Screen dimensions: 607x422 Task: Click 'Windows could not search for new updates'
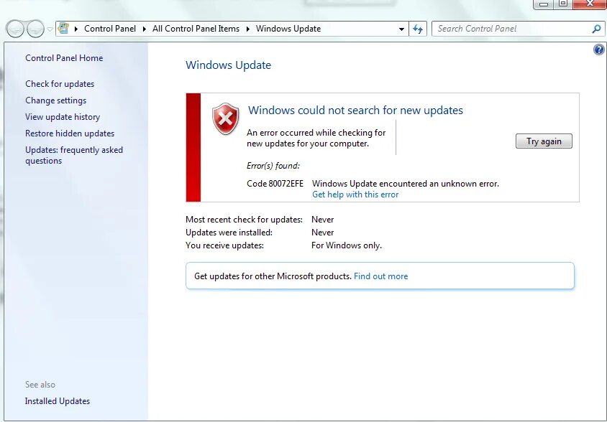pyautogui.click(x=355, y=110)
